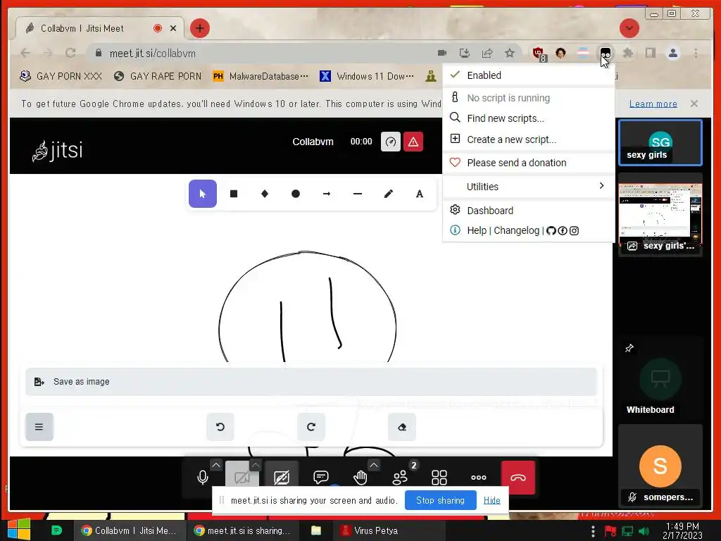Viewport: 721px width, 541px height.
Task: Open Tampermonkey Instagram icon link
Action: pyautogui.click(x=574, y=230)
